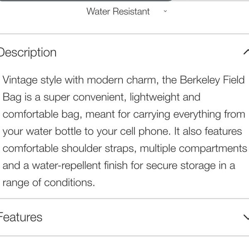Click the line starting 'Bag is a super convenient'
This screenshot has width=249, height=249.
102,97
